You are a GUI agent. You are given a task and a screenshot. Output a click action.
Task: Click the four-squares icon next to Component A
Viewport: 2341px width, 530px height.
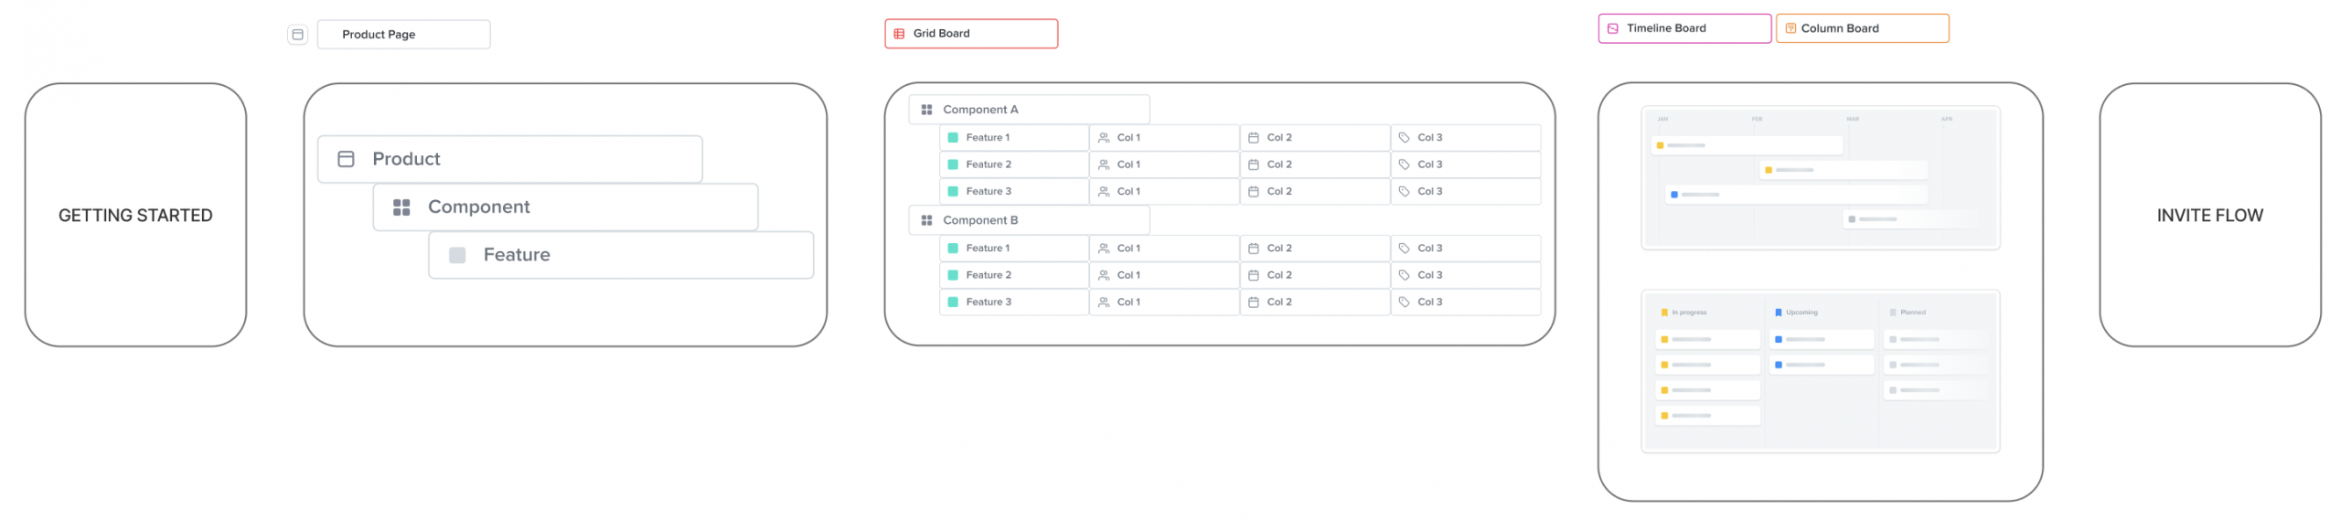click(926, 110)
